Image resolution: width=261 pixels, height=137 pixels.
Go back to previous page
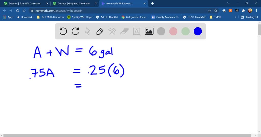[x=5, y=11]
